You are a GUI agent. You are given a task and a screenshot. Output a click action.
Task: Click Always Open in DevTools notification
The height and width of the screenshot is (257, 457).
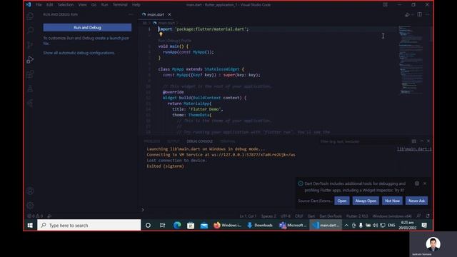pos(366,201)
